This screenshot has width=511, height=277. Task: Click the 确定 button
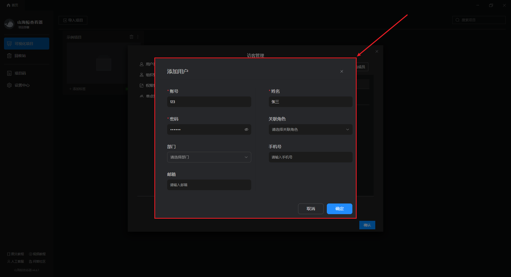339,209
